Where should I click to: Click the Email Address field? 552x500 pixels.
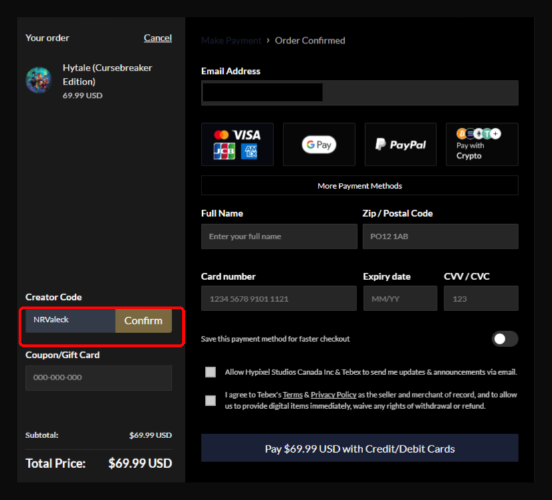click(x=359, y=93)
